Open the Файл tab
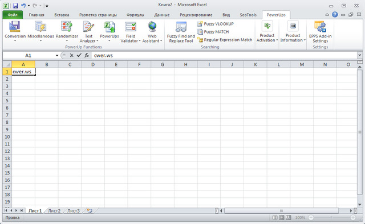The width and height of the screenshot is (365, 224). point(13,15)
